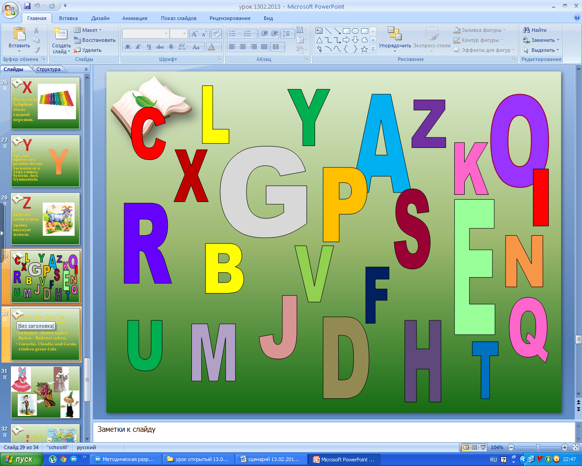582x466 pixels.
Task: Select the five-point star shape
Action: pos(364,49)
